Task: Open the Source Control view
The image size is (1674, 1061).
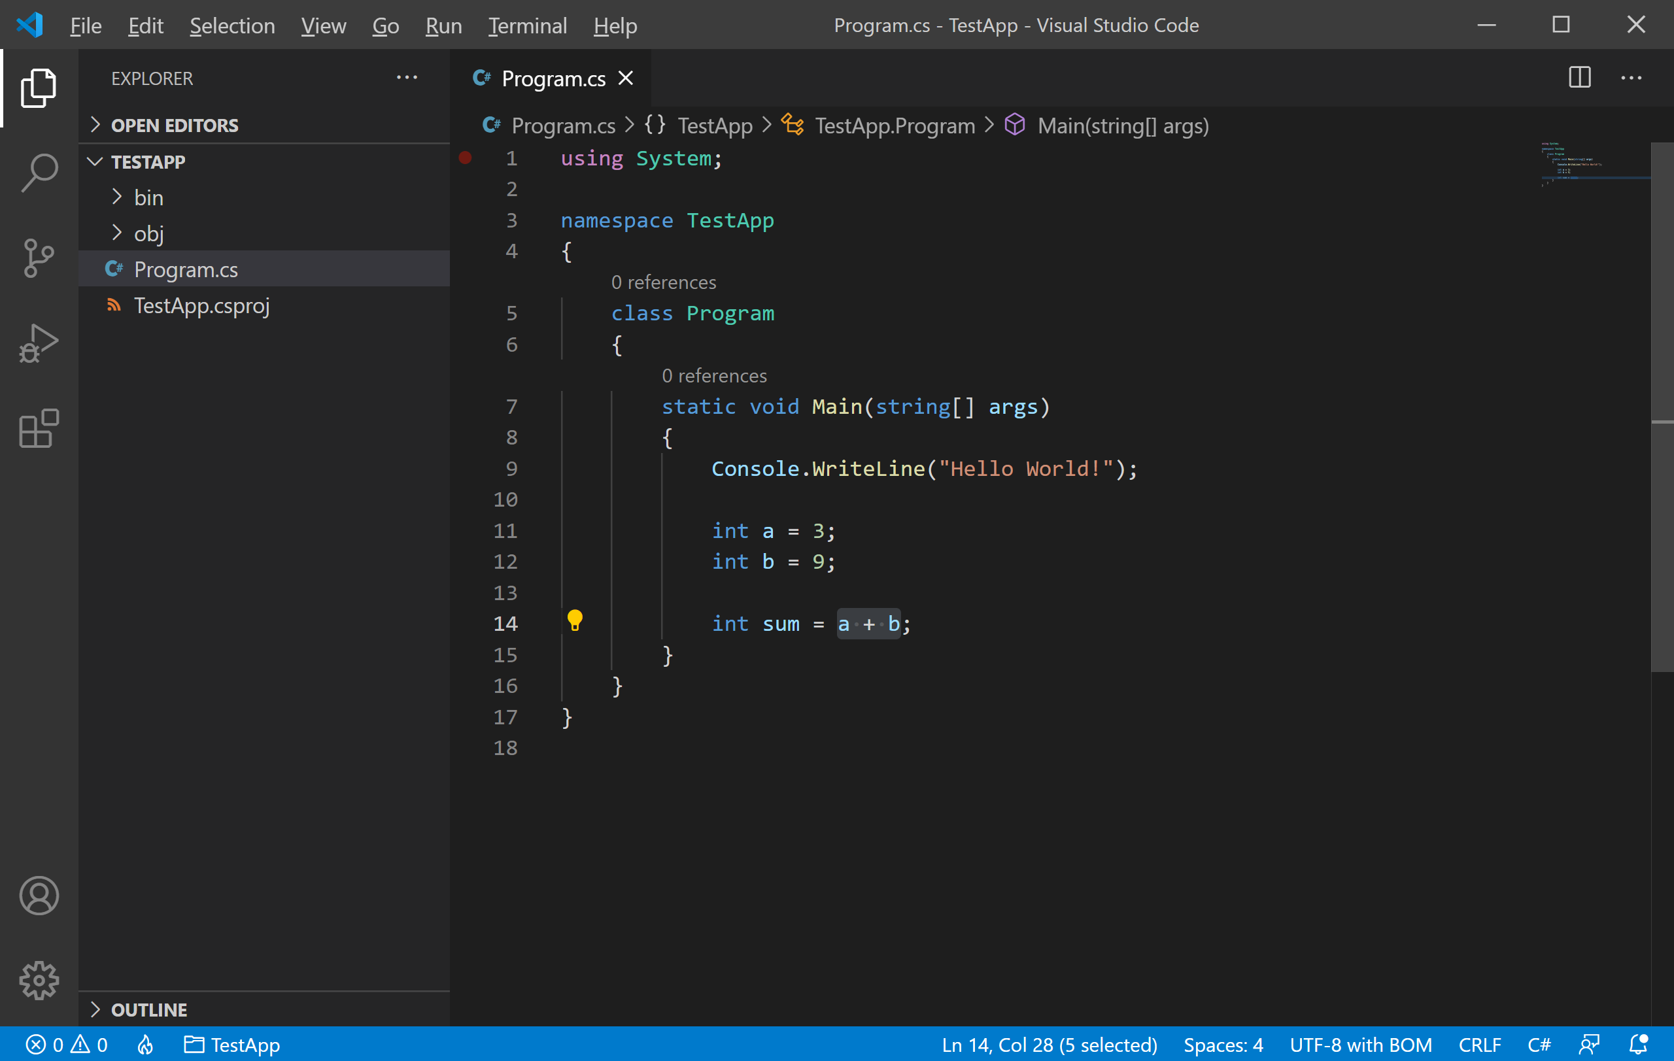Action: point(39,258)
